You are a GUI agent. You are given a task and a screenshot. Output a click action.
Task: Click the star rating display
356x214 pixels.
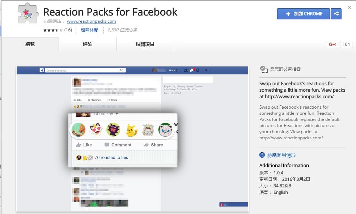coord(53,30)
